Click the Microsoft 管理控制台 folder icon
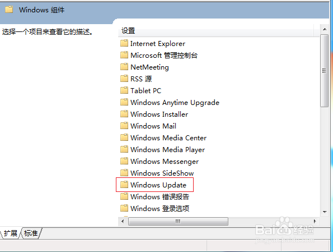333x252 pixels. 124,55
